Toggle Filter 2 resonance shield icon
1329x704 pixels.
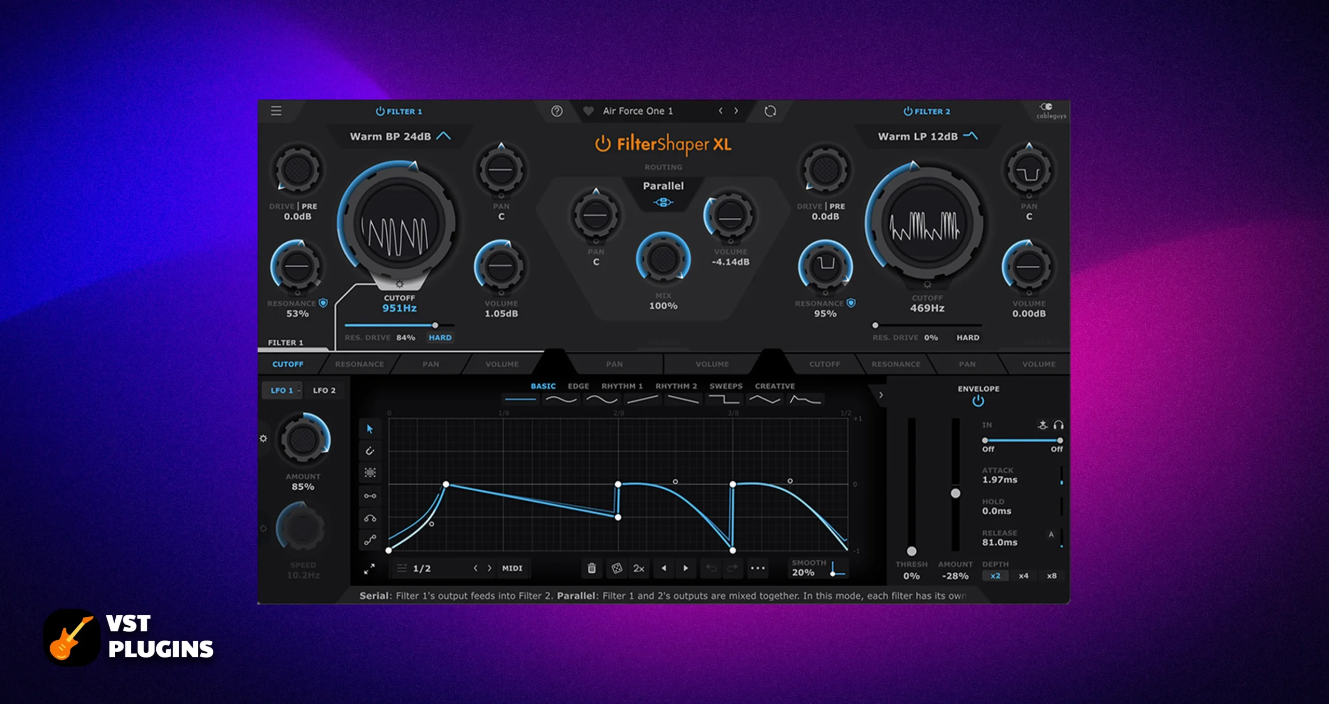point(851,303)
